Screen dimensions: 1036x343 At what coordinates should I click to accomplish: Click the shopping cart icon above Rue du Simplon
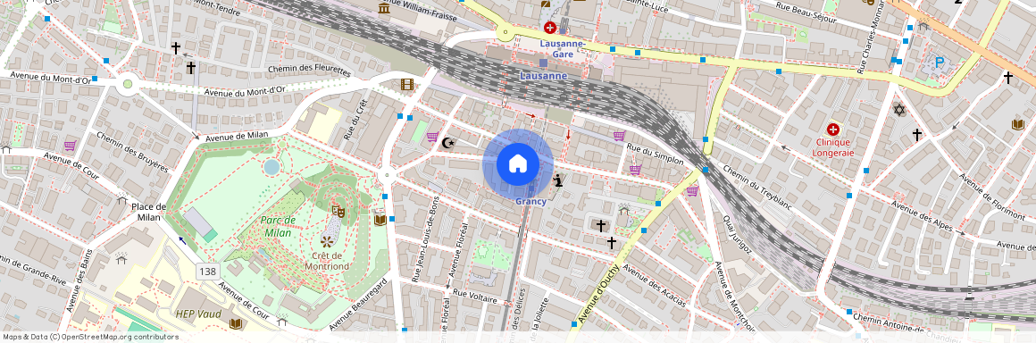tap(619, 136)
